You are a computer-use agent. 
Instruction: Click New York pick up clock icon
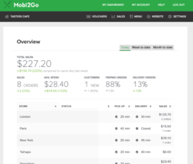pyautogui.click(x=116, y=140)
